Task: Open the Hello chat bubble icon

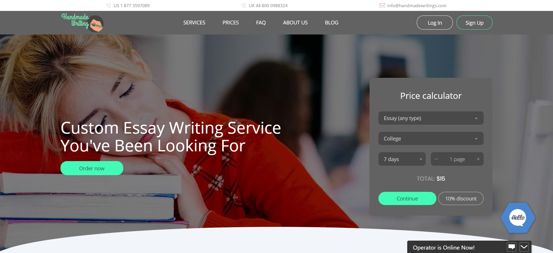Action: [x=518, y=218]
